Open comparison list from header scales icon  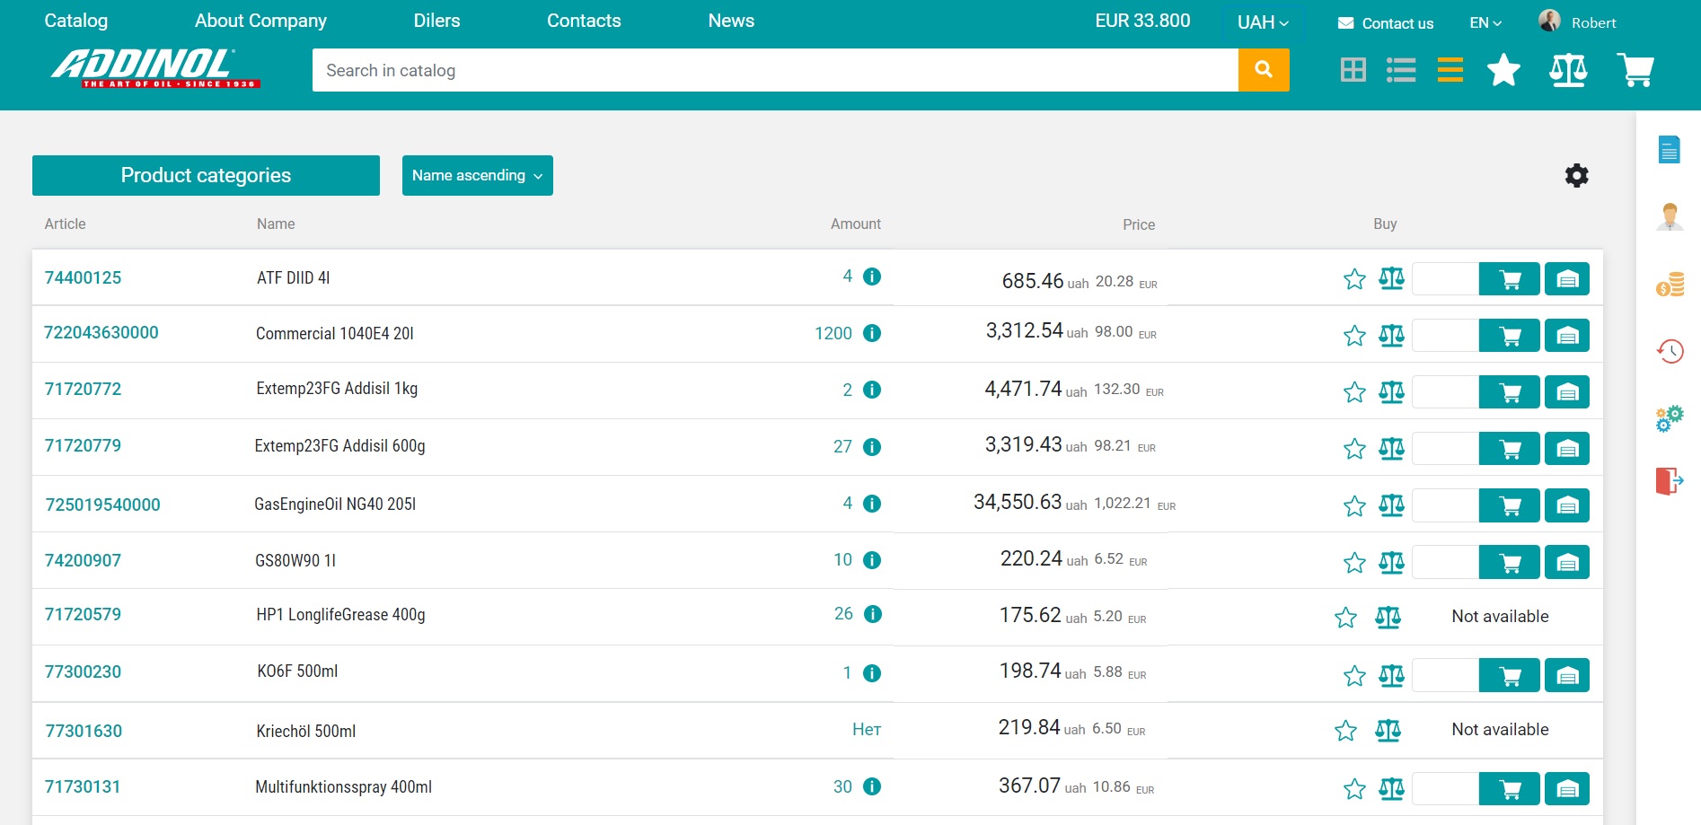[x=1568, y=70]
